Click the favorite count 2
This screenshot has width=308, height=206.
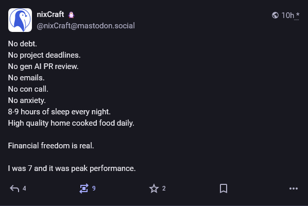coord(164,188)
